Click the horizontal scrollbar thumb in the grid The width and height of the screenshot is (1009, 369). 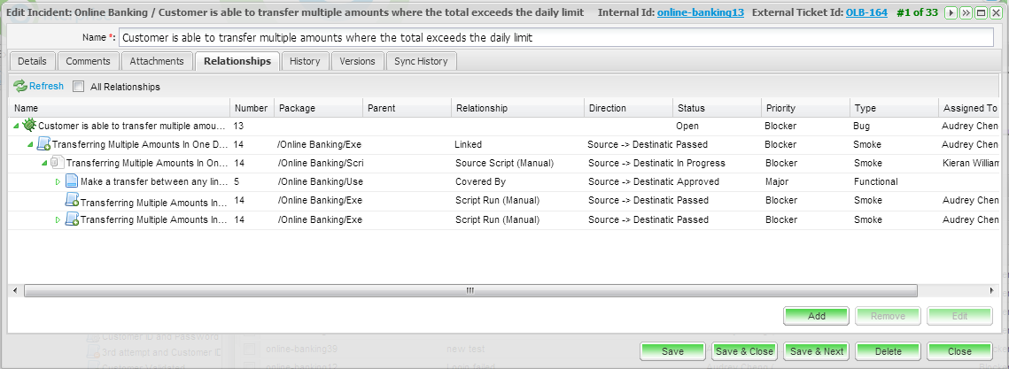coord(470,290)
